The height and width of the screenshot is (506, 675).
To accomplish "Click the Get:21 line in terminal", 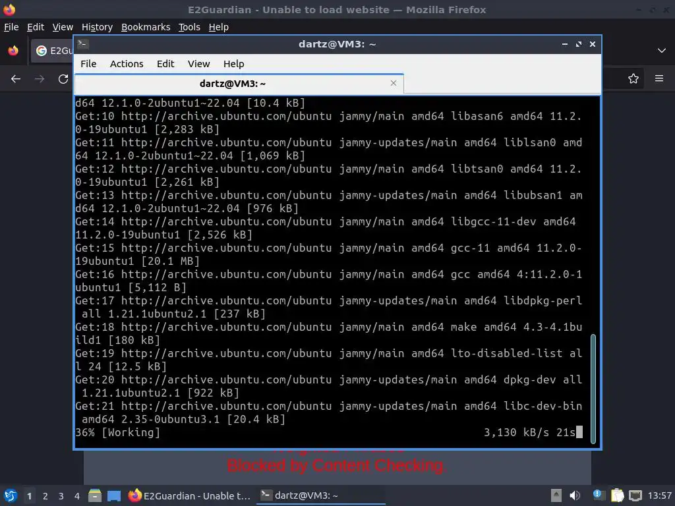I will pyautogui.click(x=329, y=412).
